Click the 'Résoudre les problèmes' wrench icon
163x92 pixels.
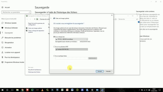click(2, 38)
